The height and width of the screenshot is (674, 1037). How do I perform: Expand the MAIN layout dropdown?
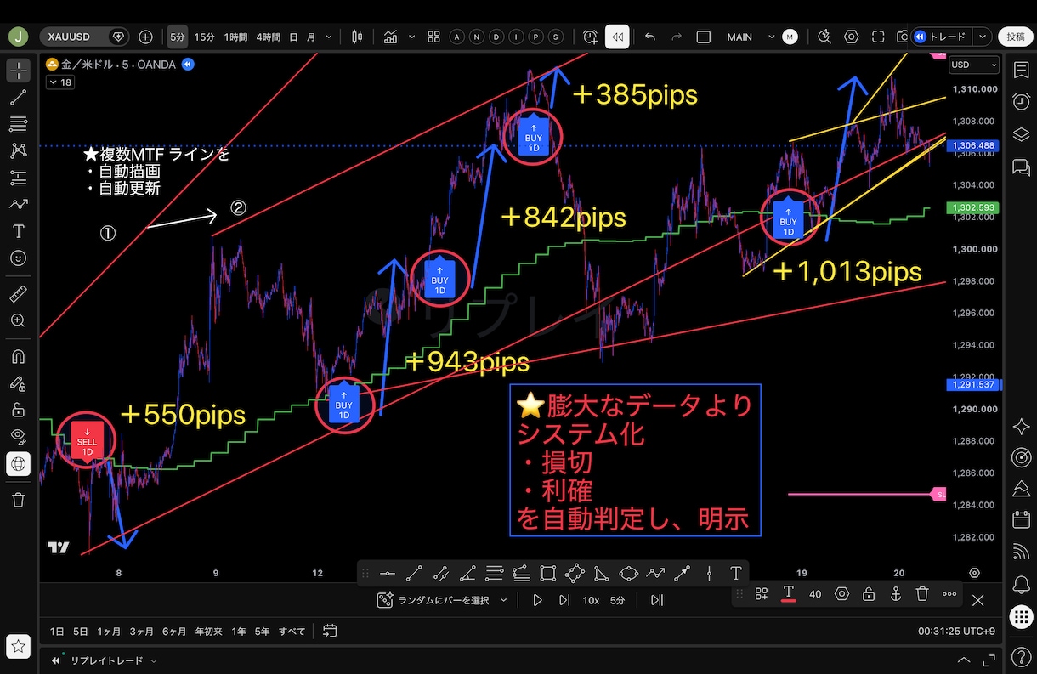click(772, 37)
